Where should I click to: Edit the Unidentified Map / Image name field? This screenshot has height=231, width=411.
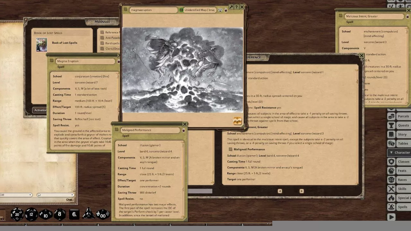pos(200,10)
